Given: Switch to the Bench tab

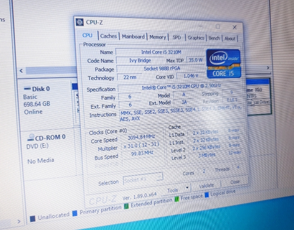Looking at the screenshot, I should 214,38.
